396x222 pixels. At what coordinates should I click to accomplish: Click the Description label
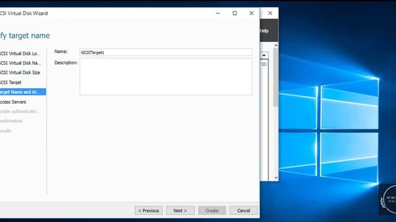pos(66,63)
